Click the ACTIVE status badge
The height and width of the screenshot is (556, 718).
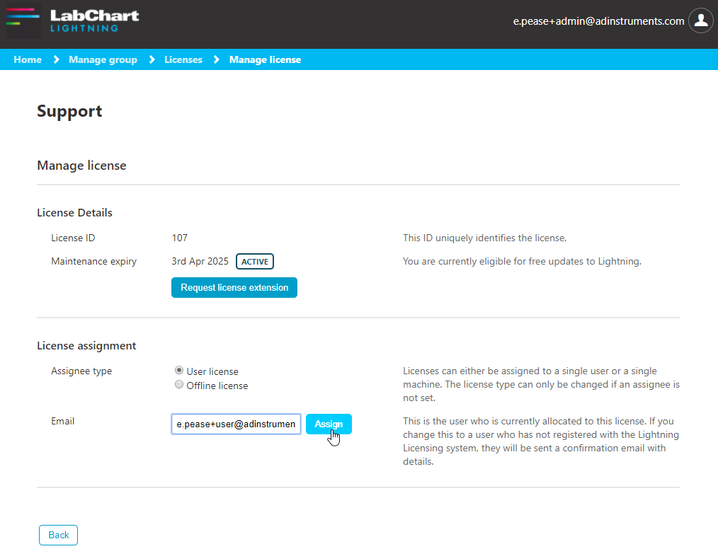[x=254, y=262]
